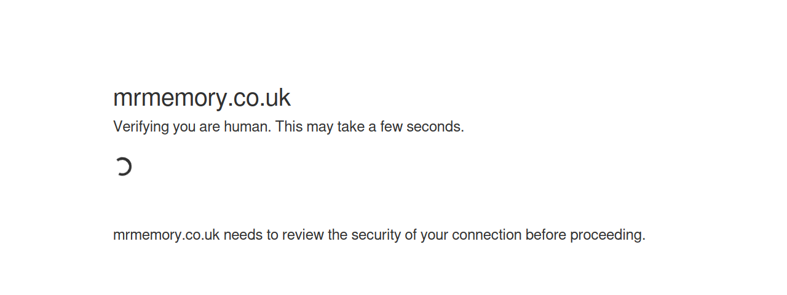The height and width of the screenshot is (295, 787).
Task: Click the word 'human' in the status line
Action: pos(246,127)
